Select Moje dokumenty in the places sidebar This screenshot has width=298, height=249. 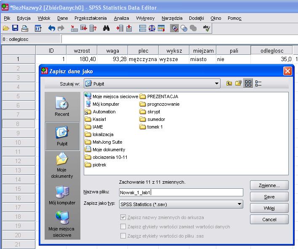[62, 165]
